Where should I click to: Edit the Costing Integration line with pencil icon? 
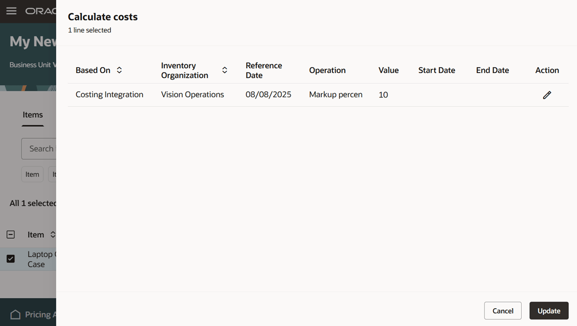[x=547, y=94]
